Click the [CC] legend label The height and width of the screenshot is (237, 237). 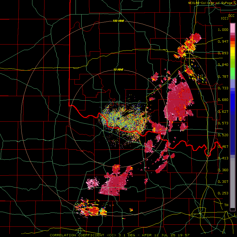pyautogui.click(x=225, y=18)
